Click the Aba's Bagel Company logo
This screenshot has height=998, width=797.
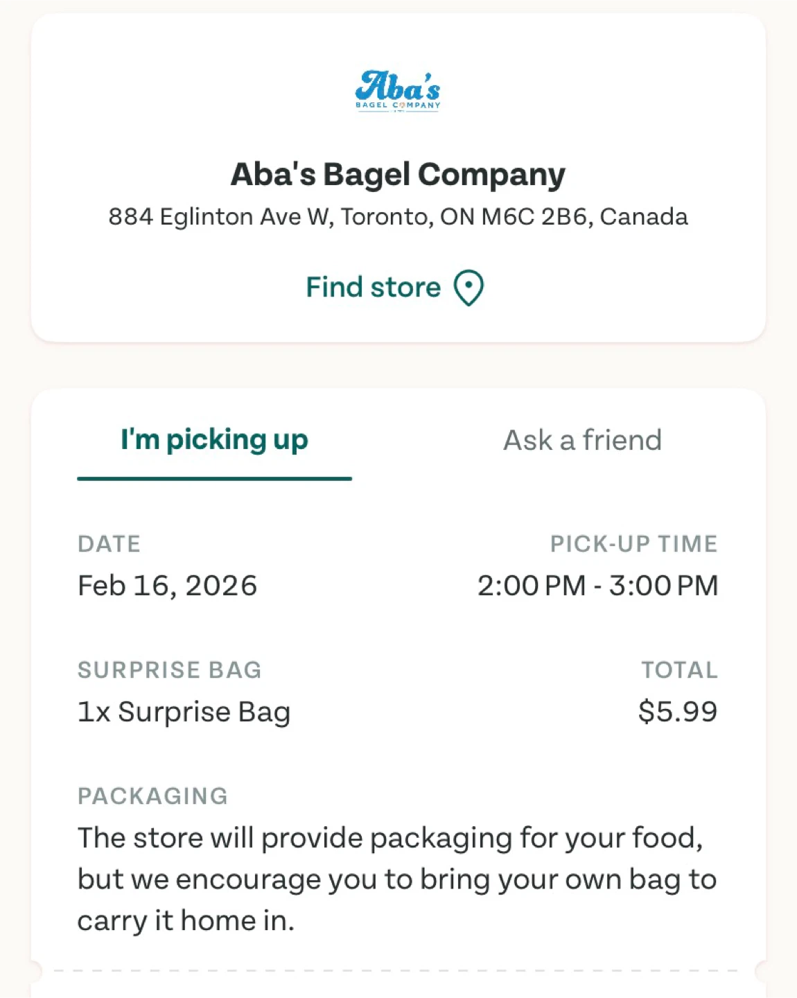pyautogui.click(x=398, y=91)
